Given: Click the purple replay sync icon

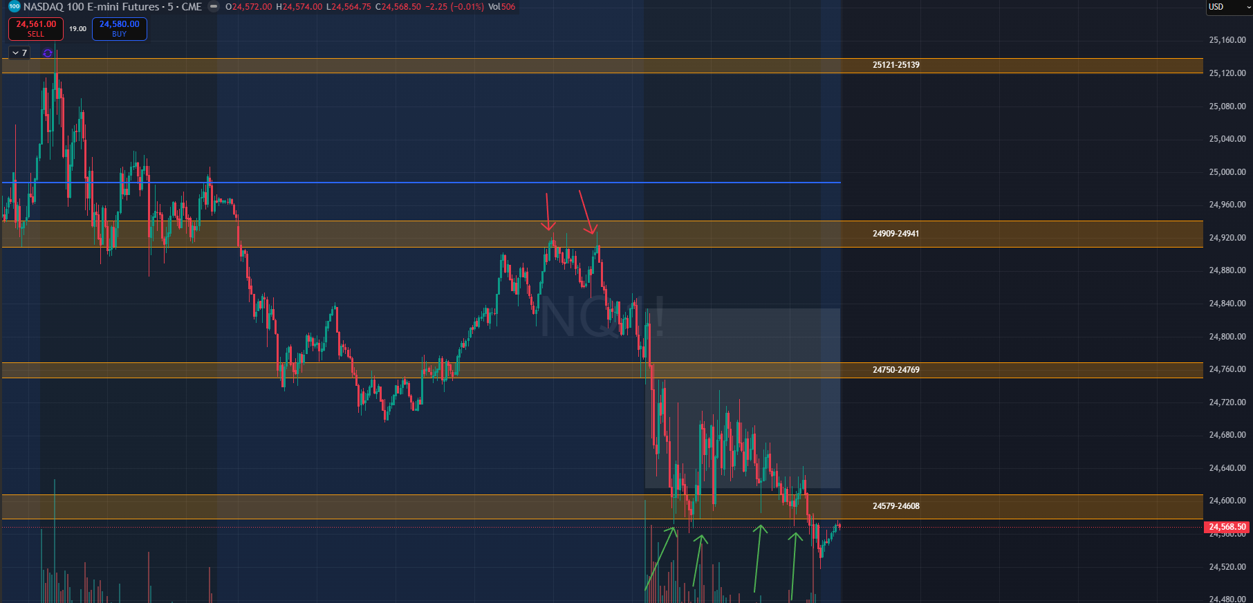Looking at the screenshot, I should coord(48,53).
